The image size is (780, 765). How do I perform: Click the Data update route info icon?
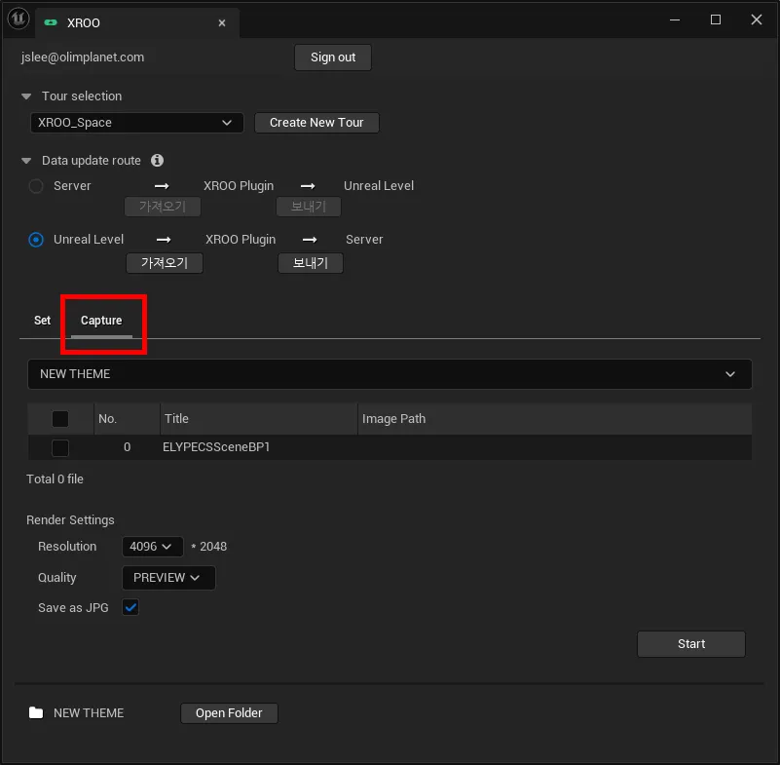(157, 160)
